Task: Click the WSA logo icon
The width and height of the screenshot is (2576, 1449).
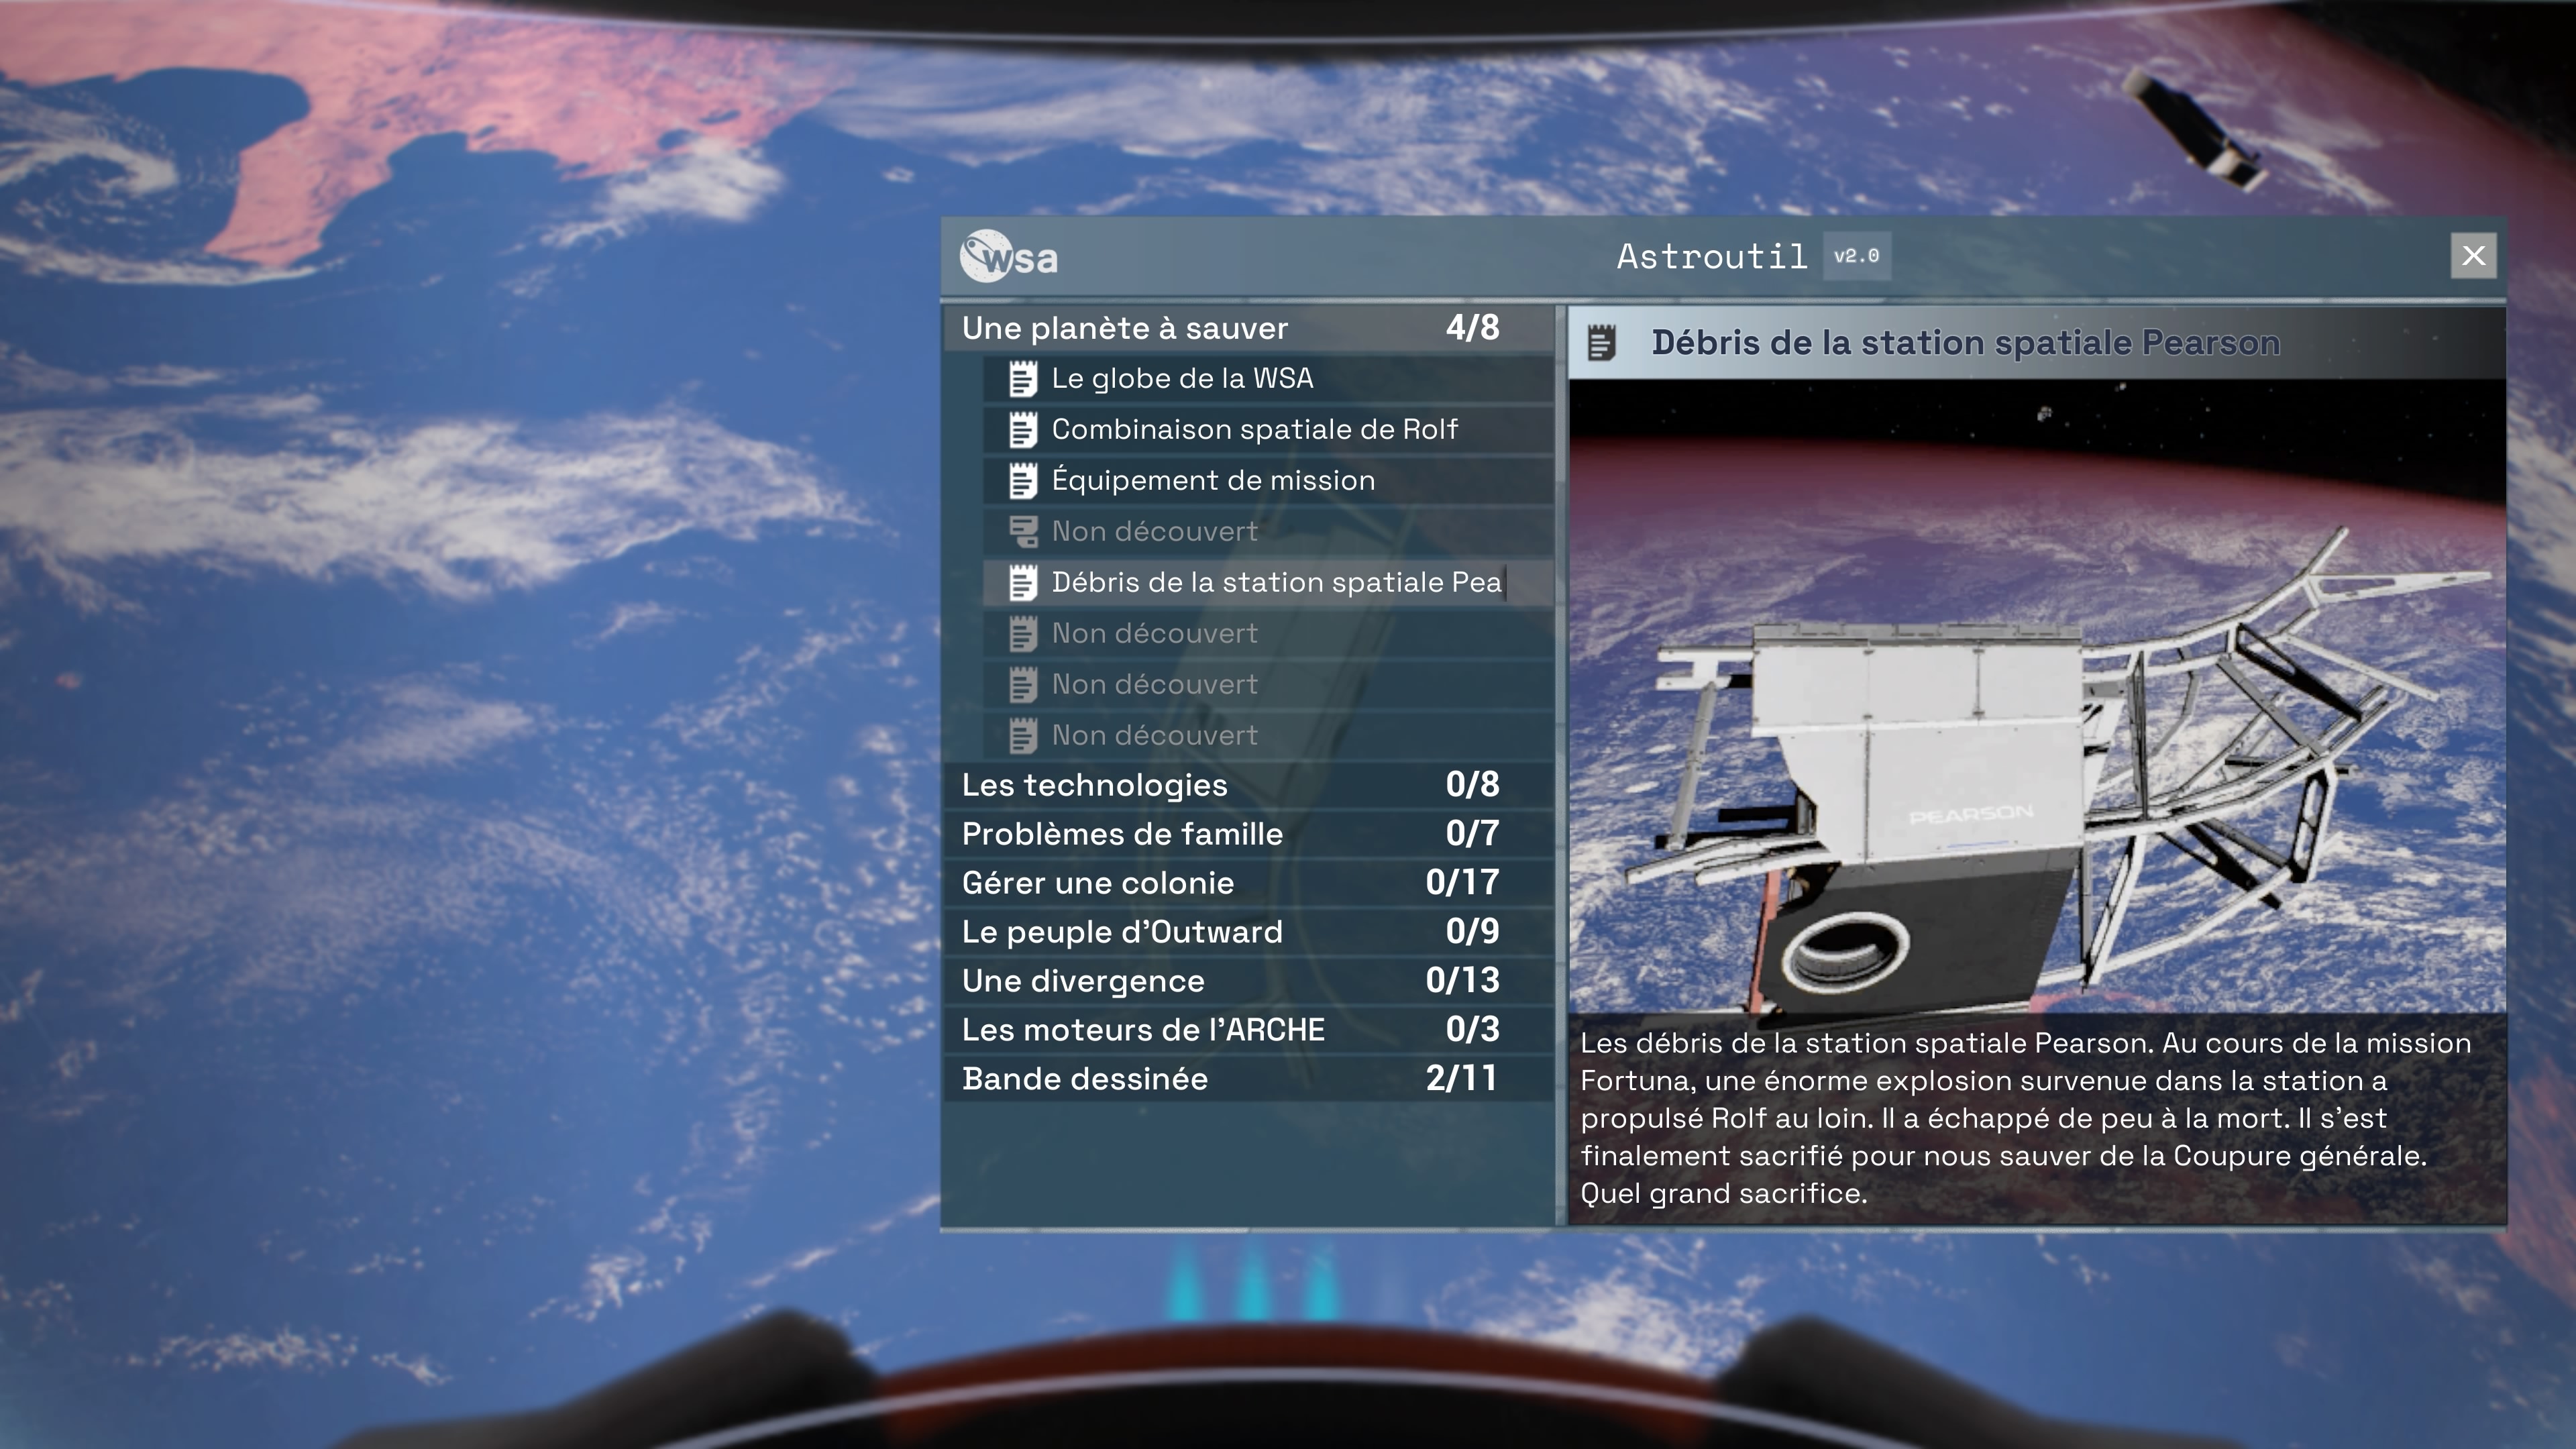Action: (1008, 256)
